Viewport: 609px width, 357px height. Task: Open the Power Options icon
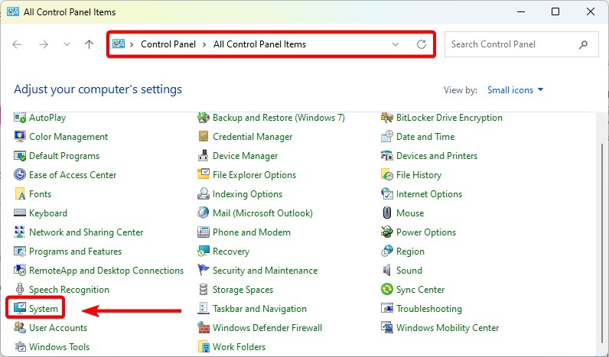387,232
